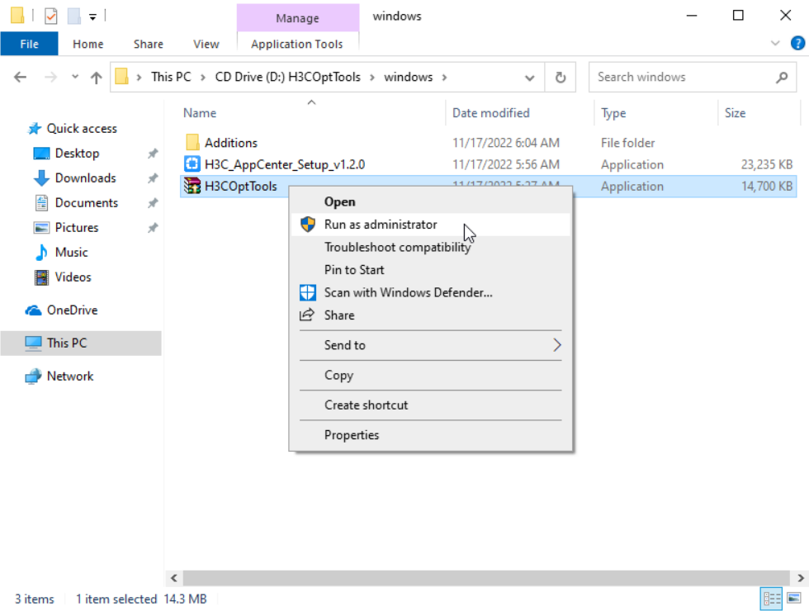Sort by the Size column header
The width and height of the screenshot is (809, 611).
point(735,113)
